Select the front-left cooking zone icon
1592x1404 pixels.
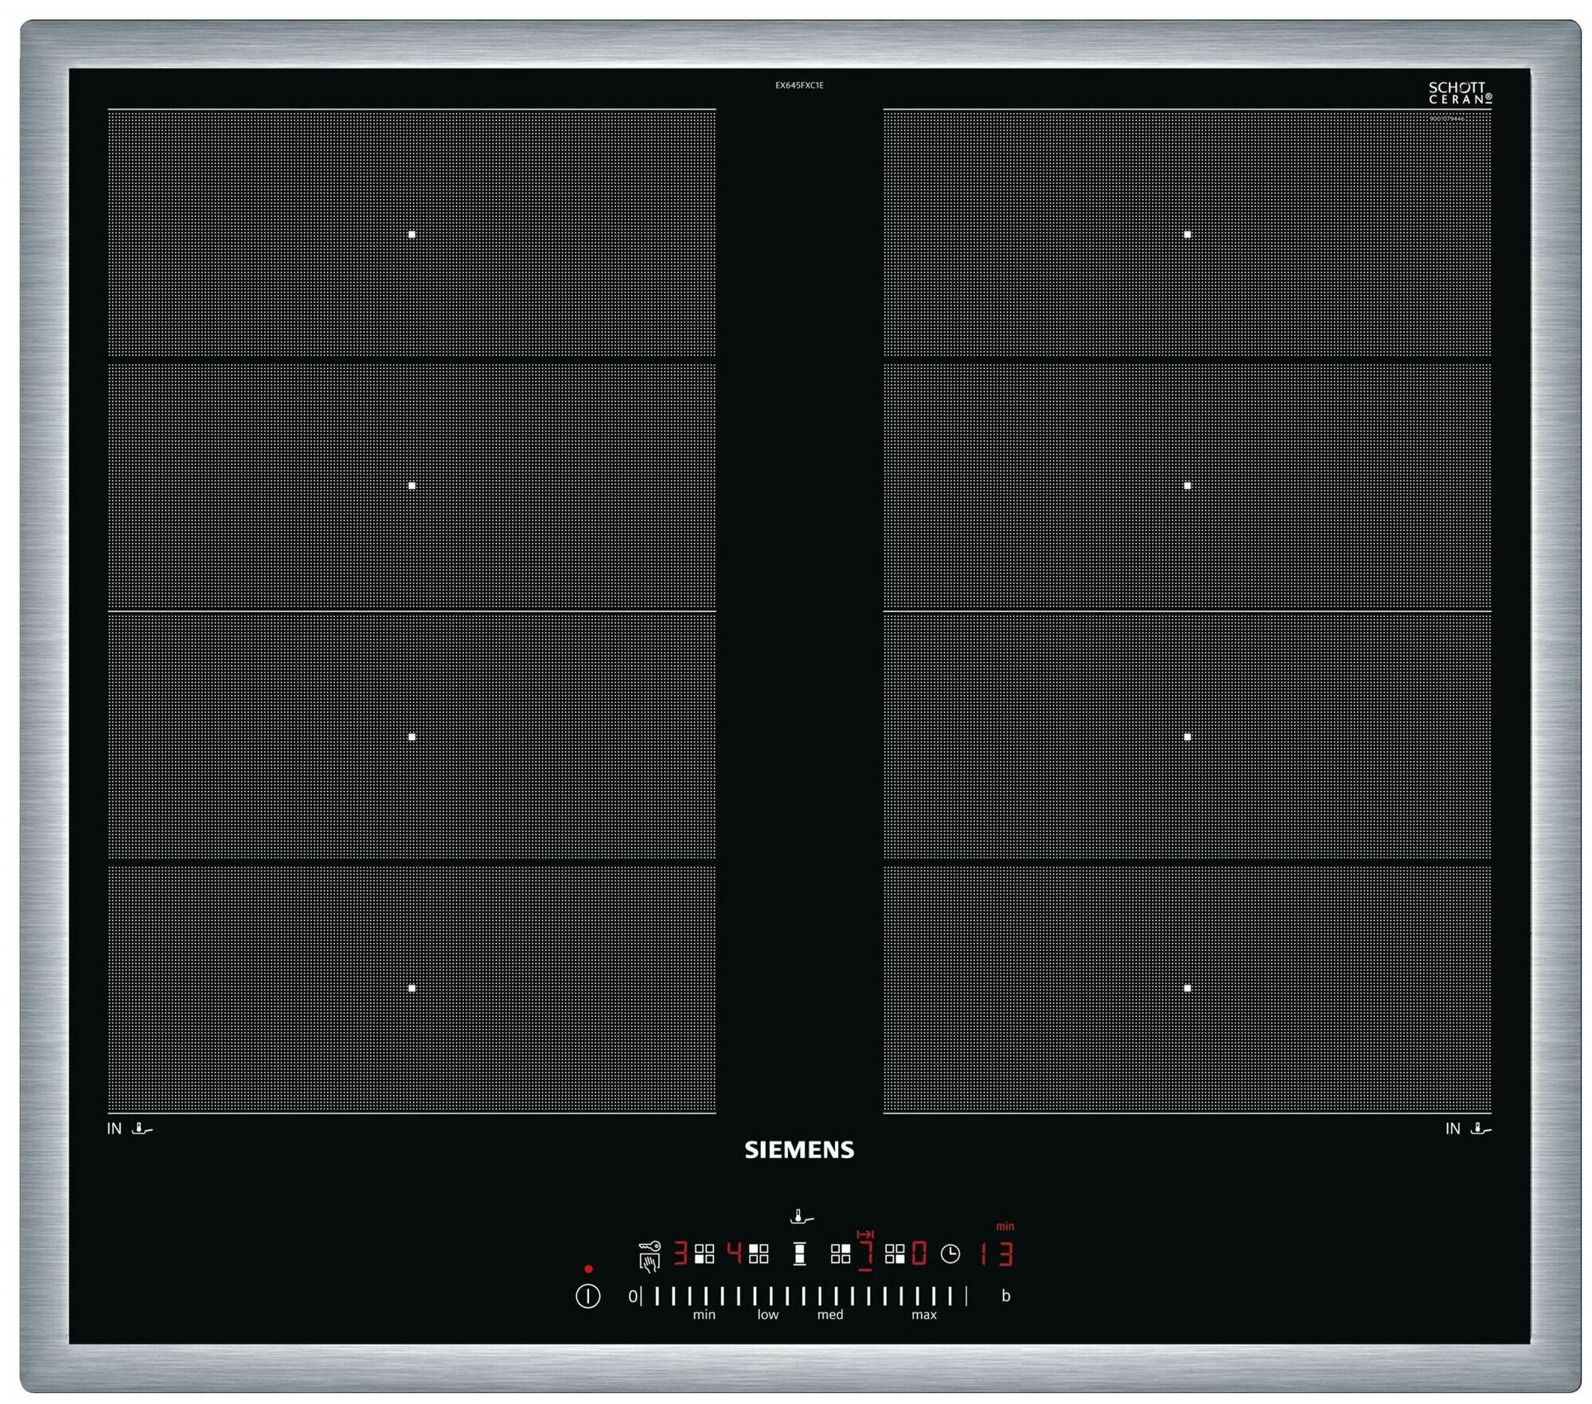(x=704, y=1254)
